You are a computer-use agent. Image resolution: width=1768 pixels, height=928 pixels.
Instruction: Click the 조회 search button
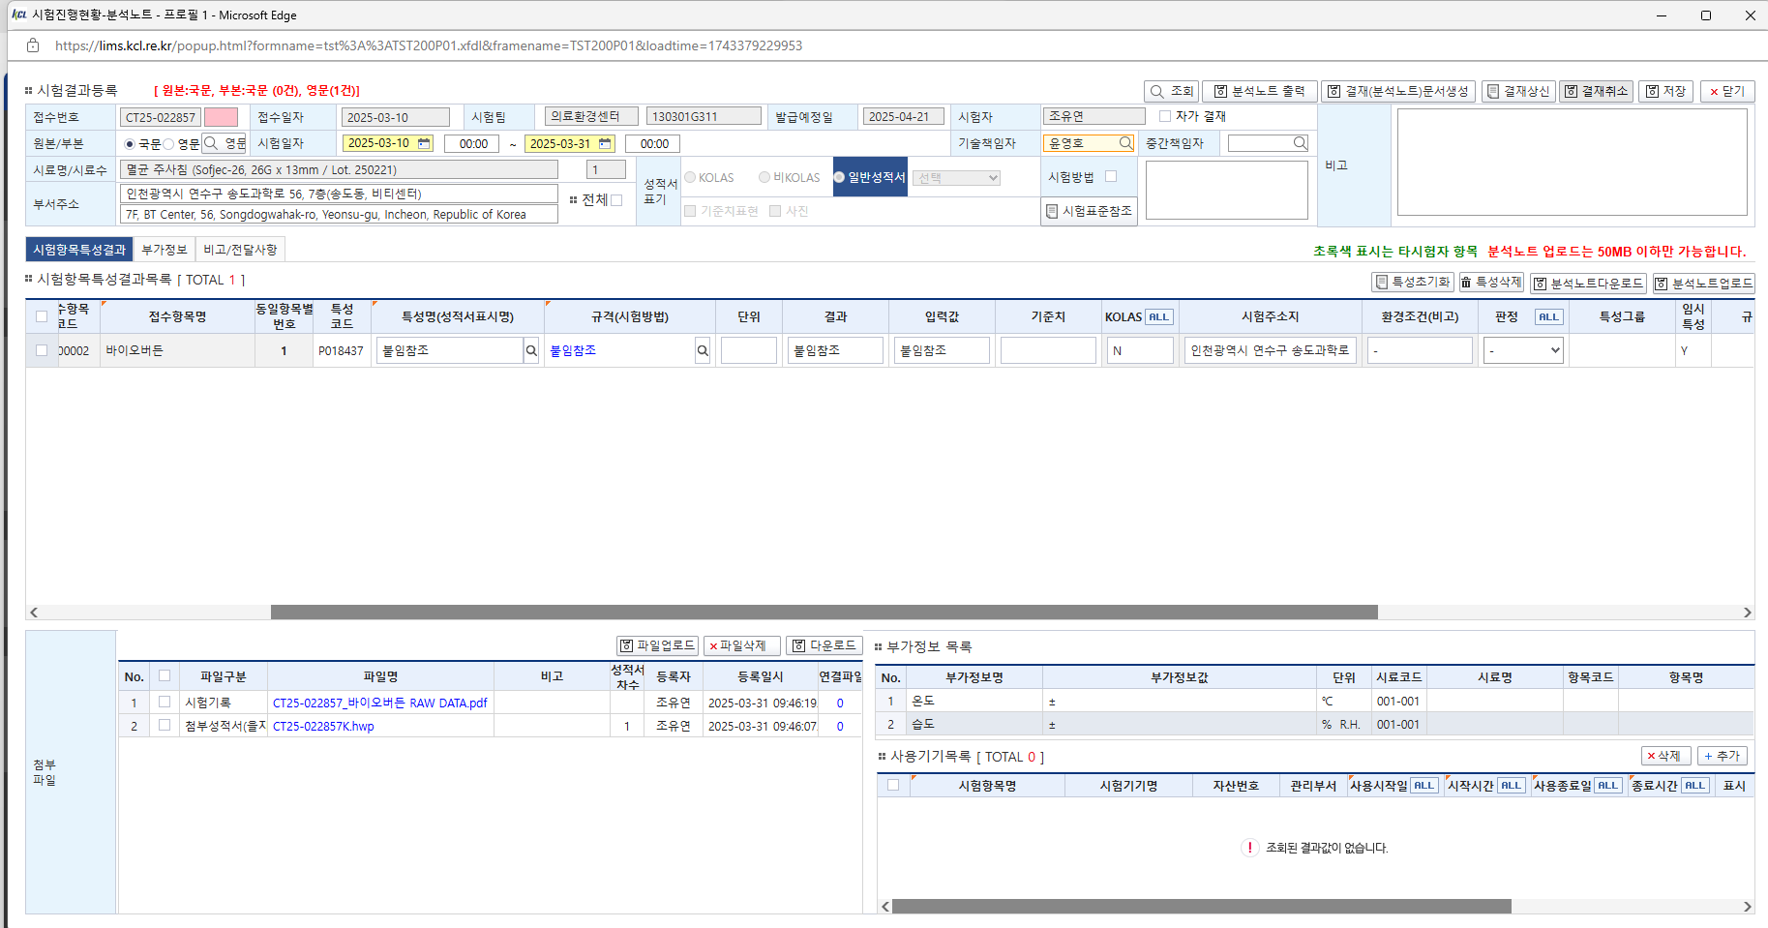click(x=1171, y=91)
